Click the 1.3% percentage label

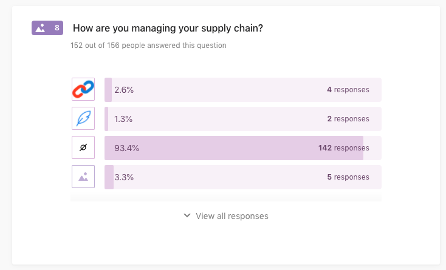[x=123, y=119]
